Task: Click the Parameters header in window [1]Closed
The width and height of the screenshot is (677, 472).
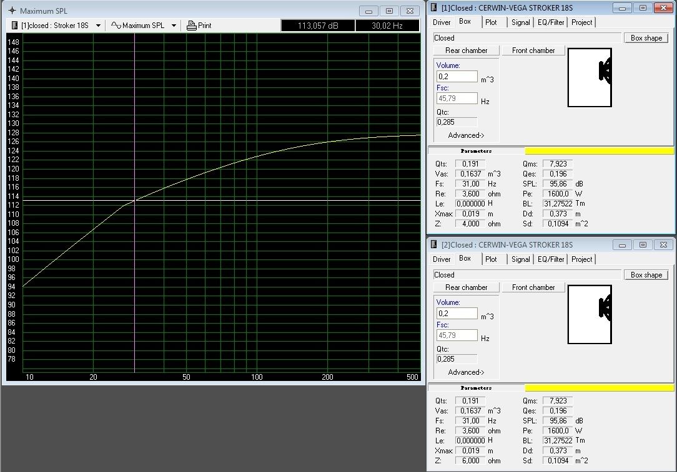Action: point(476,151)
